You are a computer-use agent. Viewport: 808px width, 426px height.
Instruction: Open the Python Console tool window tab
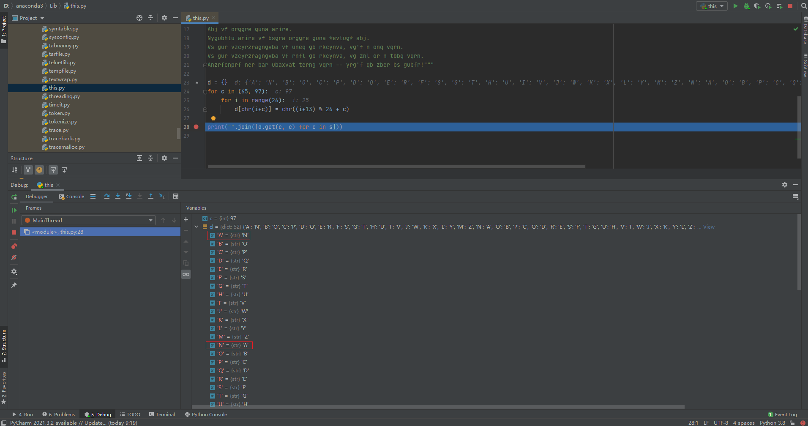[x=206, y=415]
